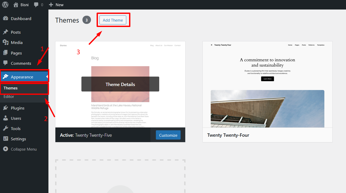Open the comments bubble icon in admin bar
This screenshot has height=193, width=346.
pyautogui.click(x=36, y=5)
